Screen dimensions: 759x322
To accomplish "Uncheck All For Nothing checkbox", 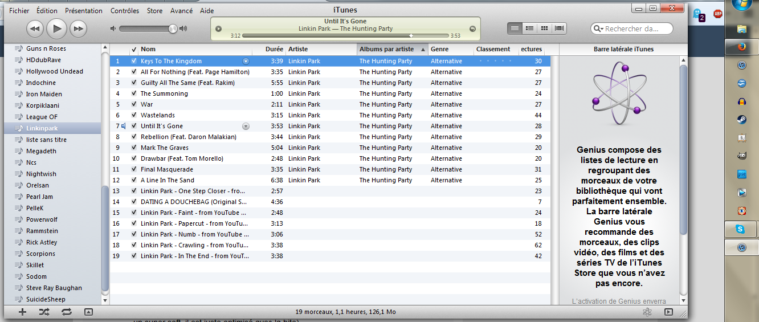I will pyautogui.click(x=134, y=72).
